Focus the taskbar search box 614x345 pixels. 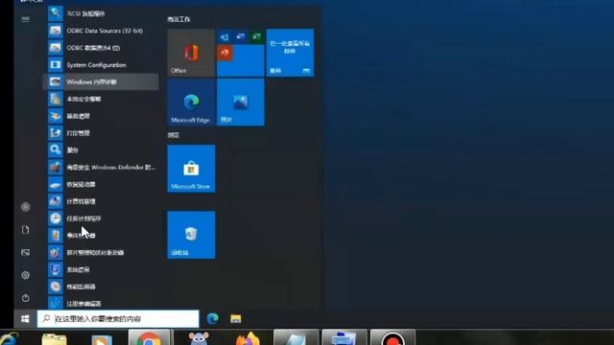click(118, 319)
